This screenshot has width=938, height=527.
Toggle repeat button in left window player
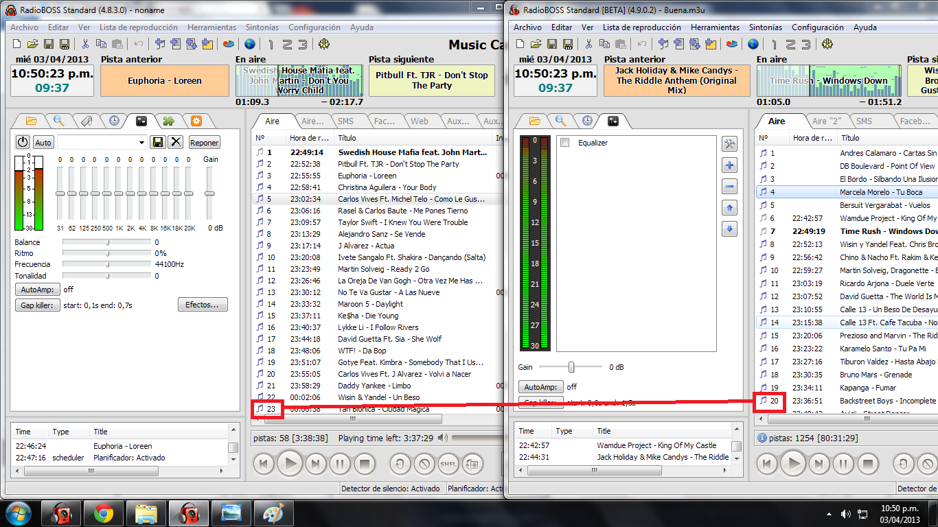(x=400, y=464)
